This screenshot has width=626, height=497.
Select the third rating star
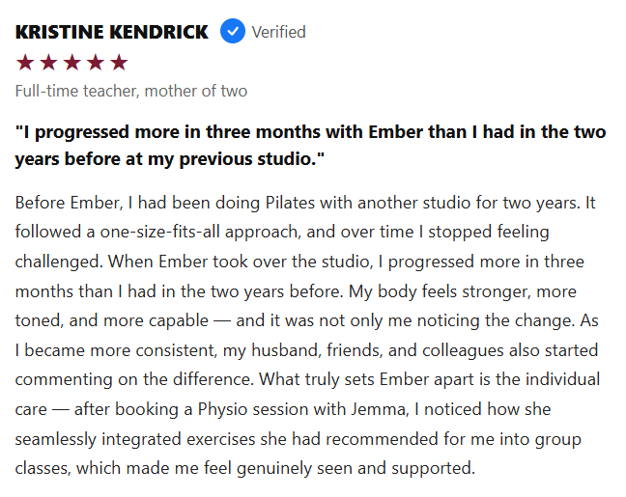[x=72, y=63]
